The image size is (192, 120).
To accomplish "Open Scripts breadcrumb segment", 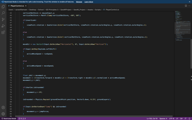I will point(98,10).
